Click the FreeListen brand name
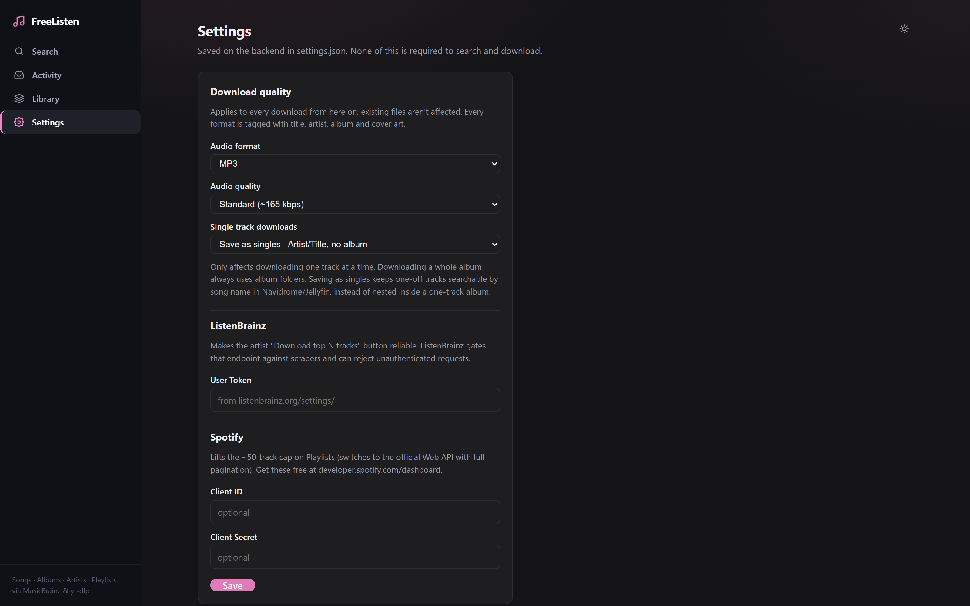Viewport: 970px width, 606px height. click(x=55, y=21)
